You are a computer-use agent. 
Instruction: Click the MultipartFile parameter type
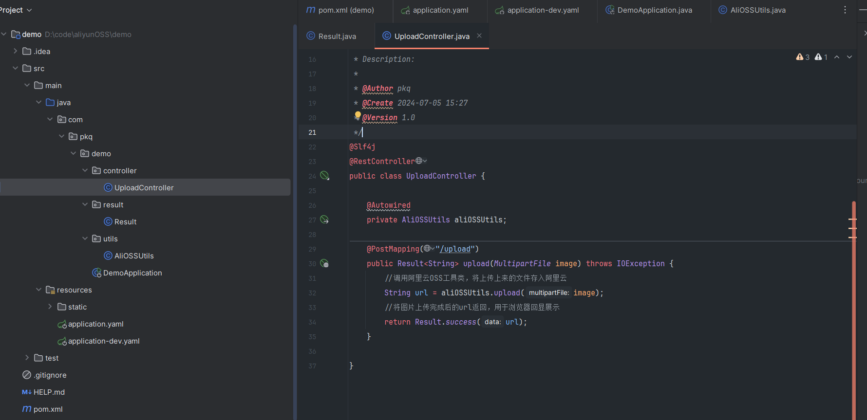[x=522, y=263]
